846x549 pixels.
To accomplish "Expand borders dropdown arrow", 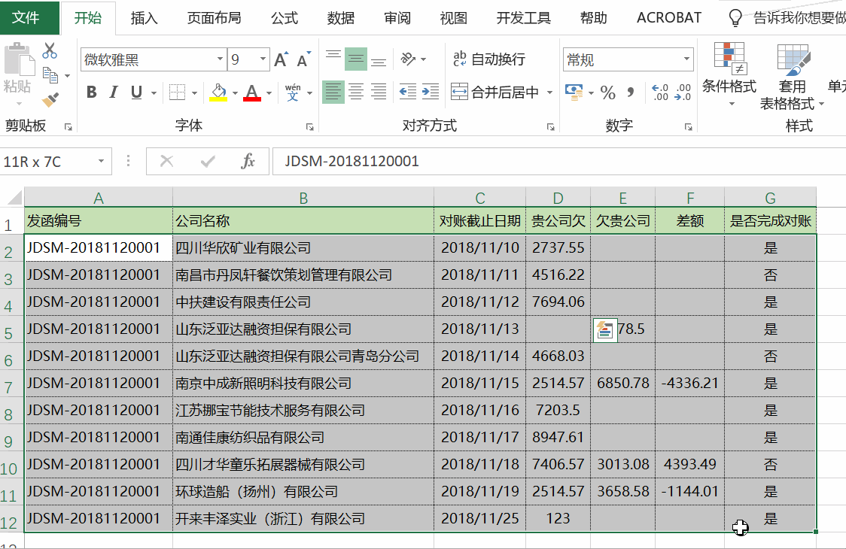I will [194, 93].
